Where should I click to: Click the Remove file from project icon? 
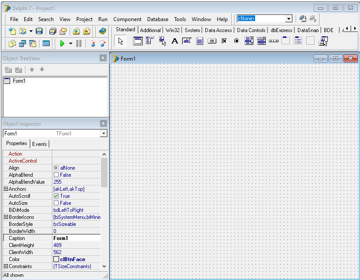click(87, 31)
